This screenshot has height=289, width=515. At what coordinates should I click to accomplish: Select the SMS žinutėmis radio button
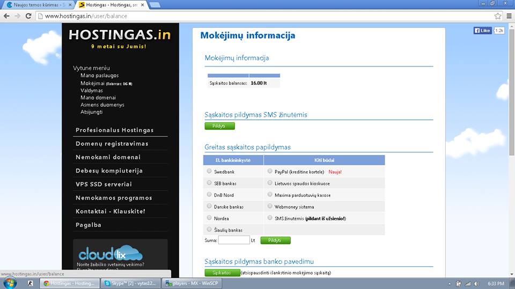pyautogui.click(x=270, y=218)
